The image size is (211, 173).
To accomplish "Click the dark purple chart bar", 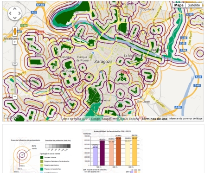I will point(102,153).
